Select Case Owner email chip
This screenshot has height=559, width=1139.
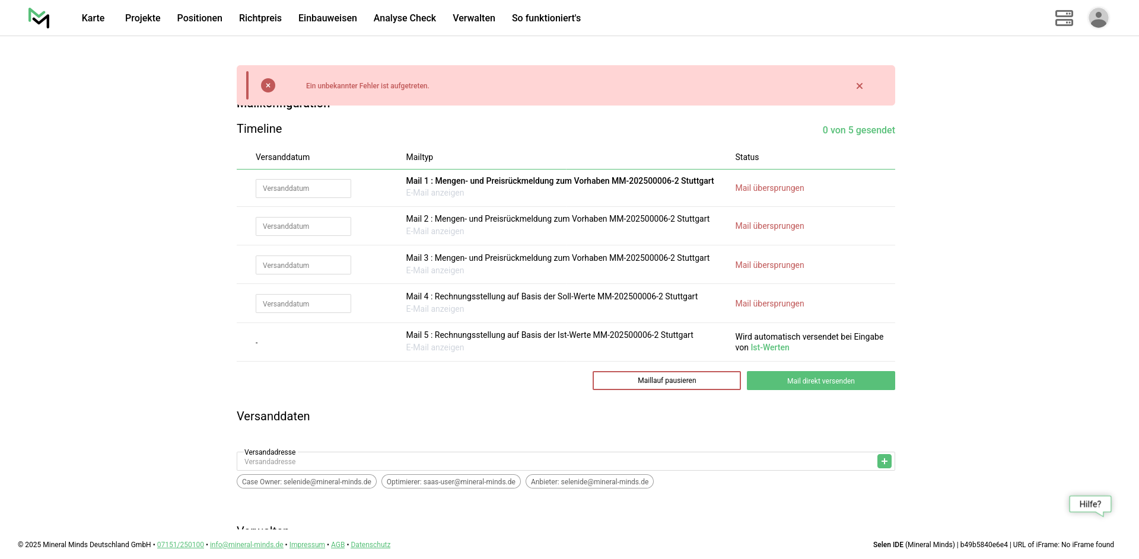pos(306,481)
